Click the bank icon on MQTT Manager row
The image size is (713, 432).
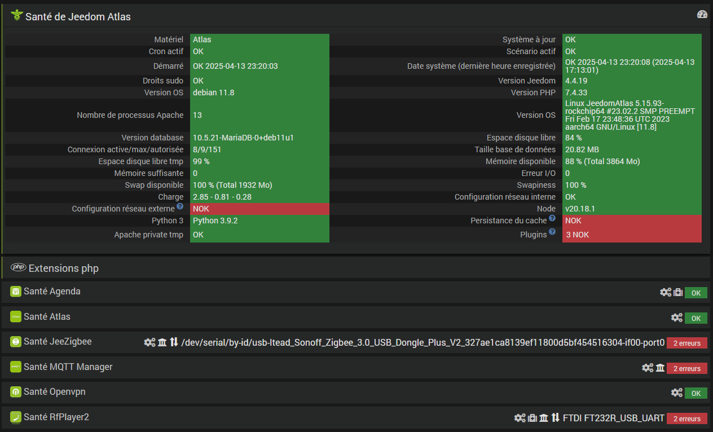pyautogui.click(x=660, y=368)
